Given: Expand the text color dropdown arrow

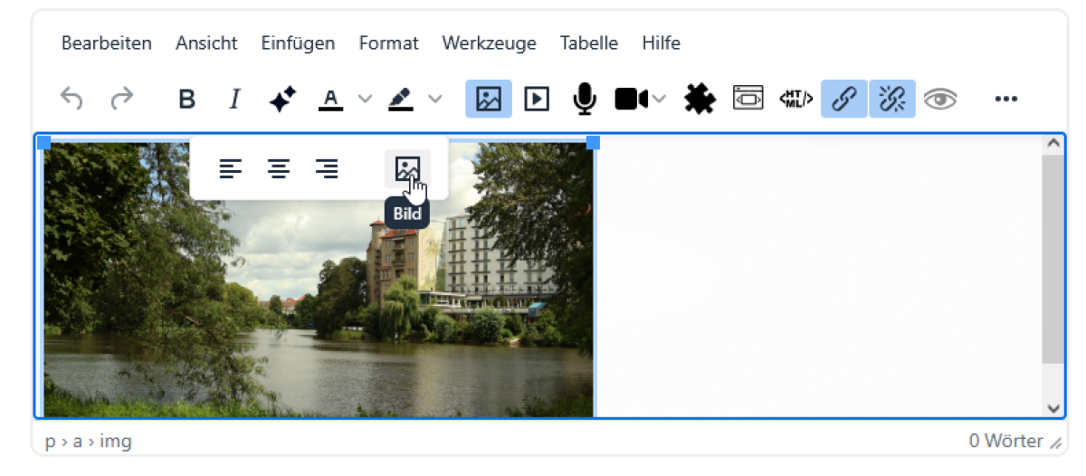Looking at the screenshot, I should click(365, 99).
